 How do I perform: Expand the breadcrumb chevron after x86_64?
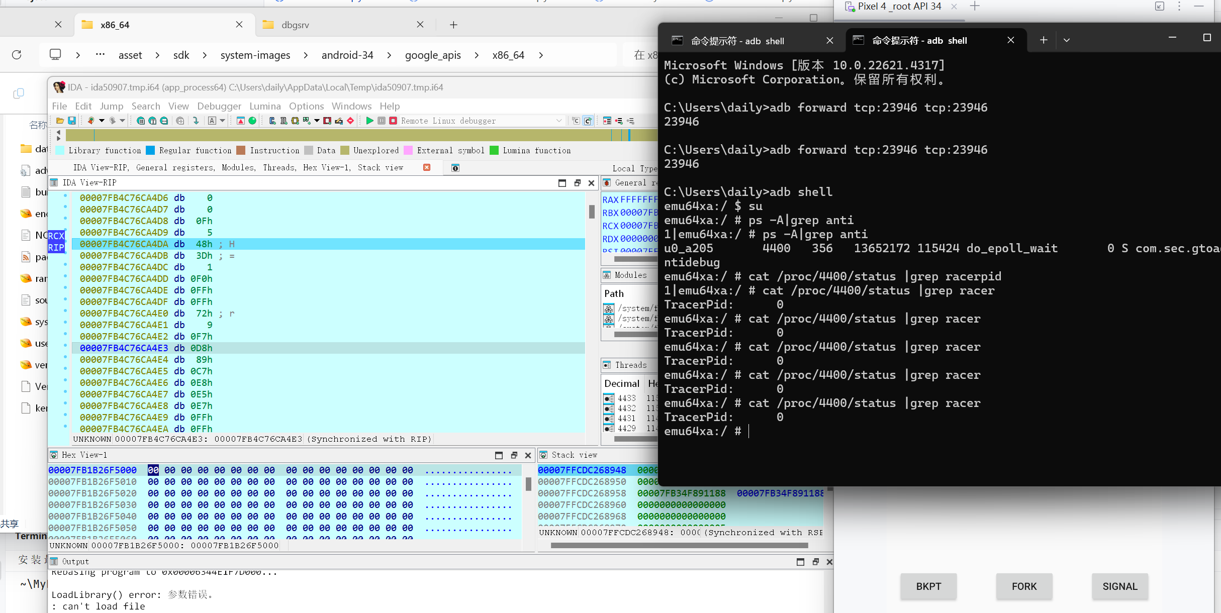(x=541, y=55)
